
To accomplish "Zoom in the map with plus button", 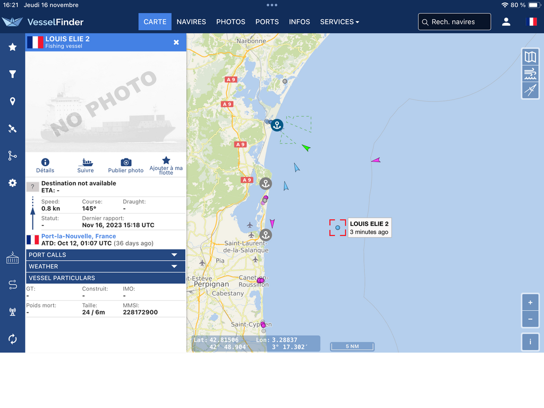I will click(530, 302).
